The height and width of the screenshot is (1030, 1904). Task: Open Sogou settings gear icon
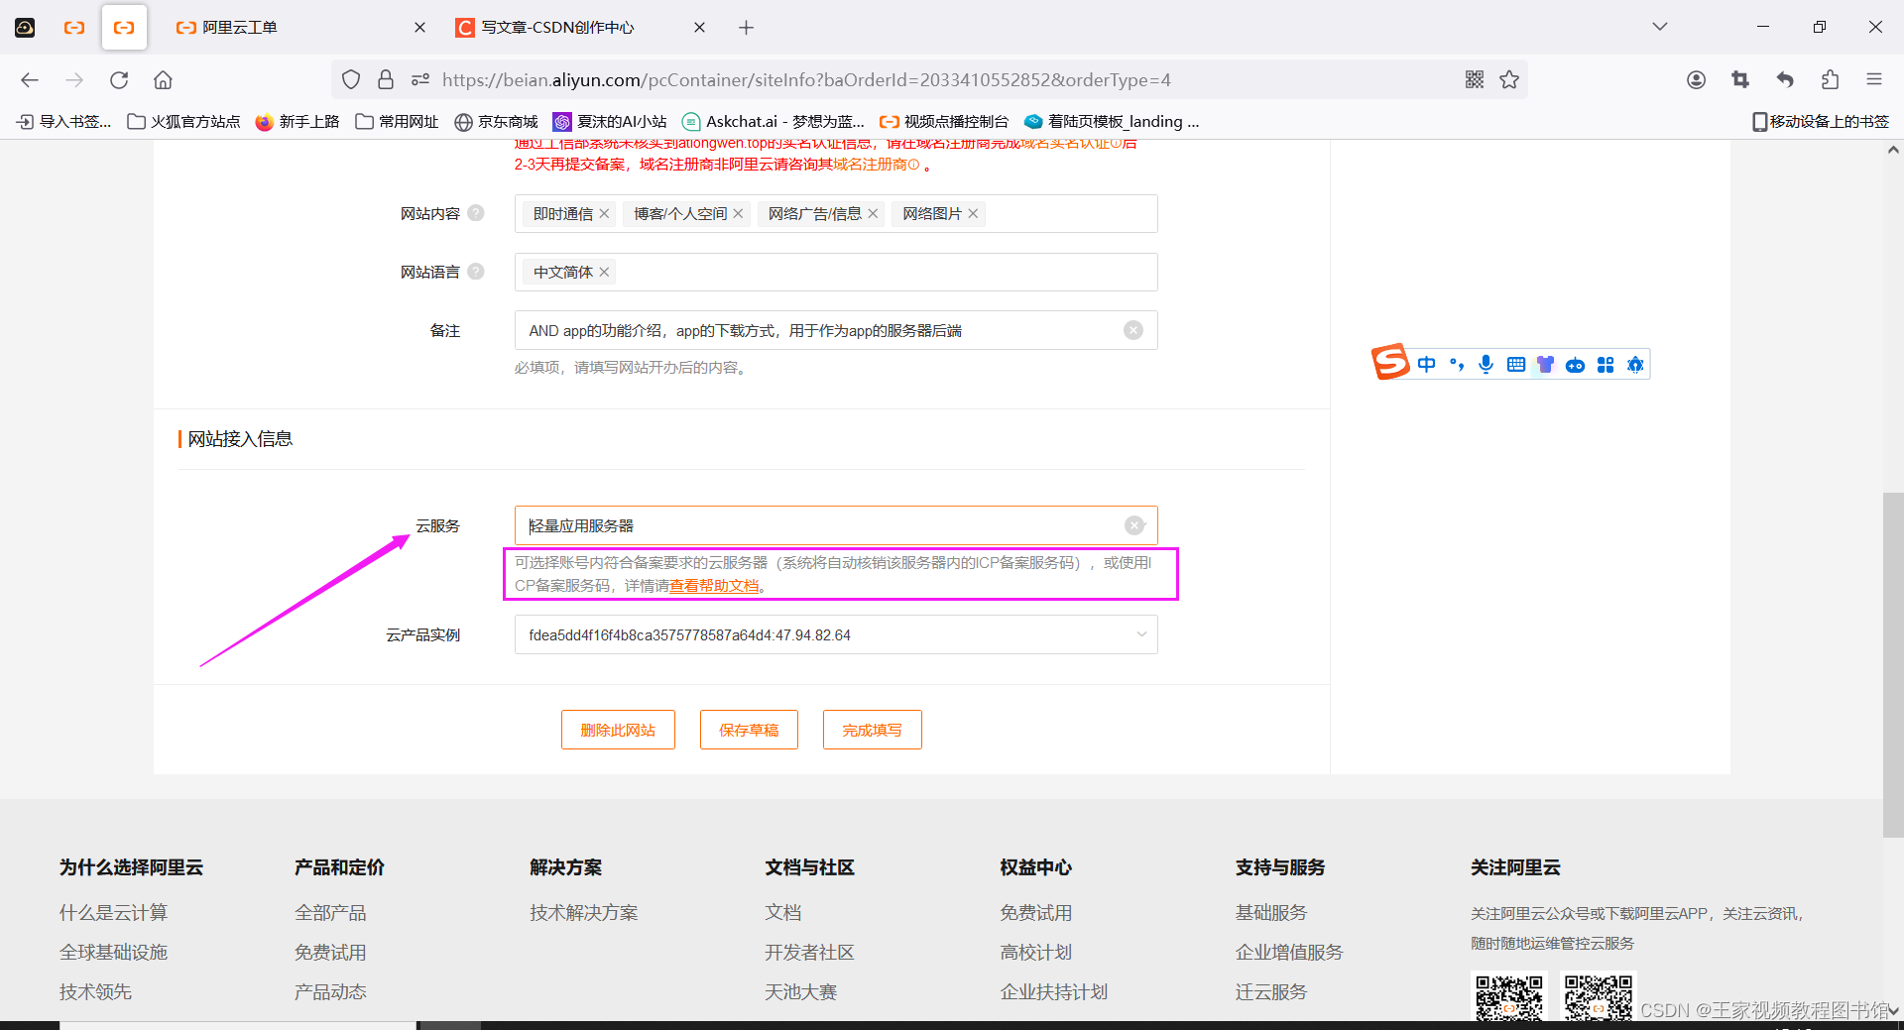[1635, 365]
